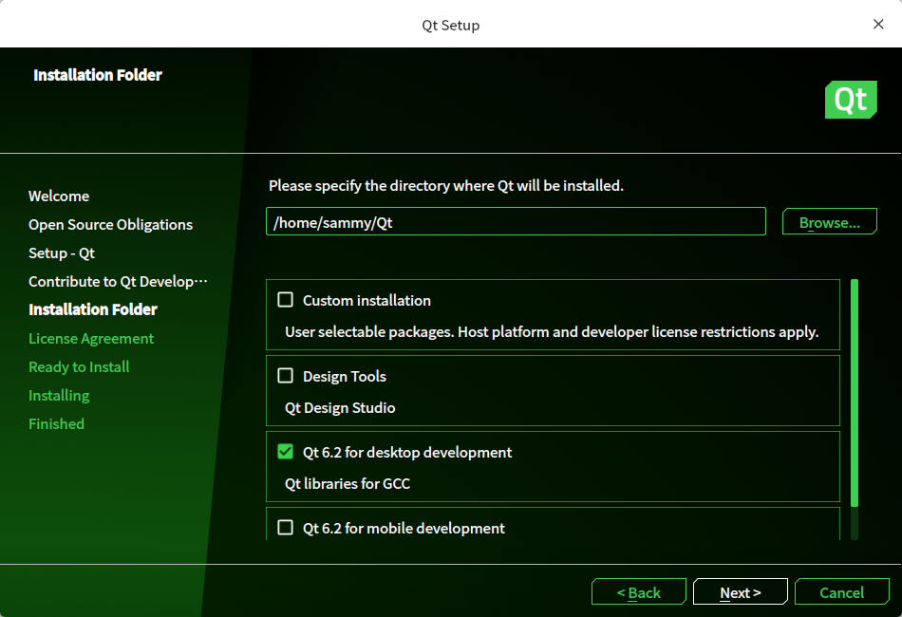Go back with the Back button

pyautogui.click(x=638, y=592)
